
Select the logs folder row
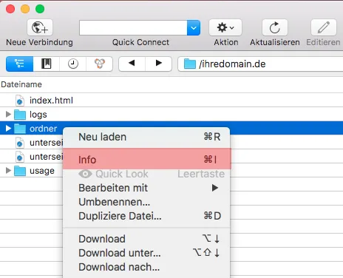click(x=171, y=115)
